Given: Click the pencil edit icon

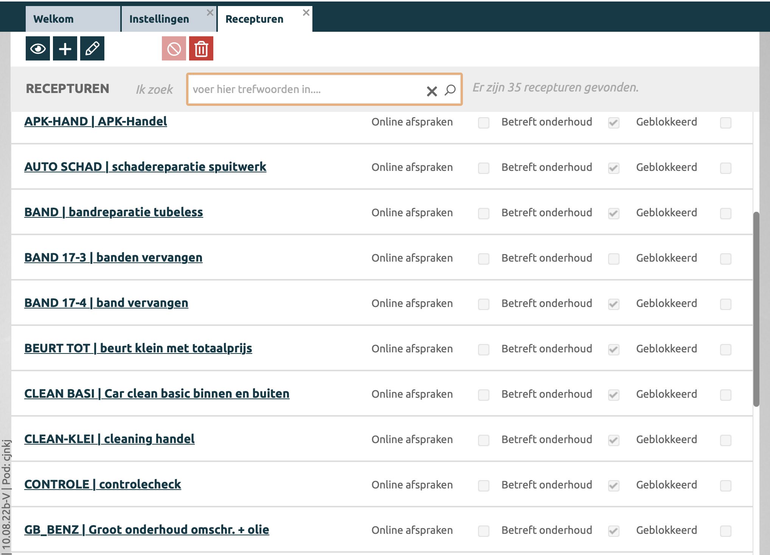Looking at the screenshot, I should click(x=92, y=48).
